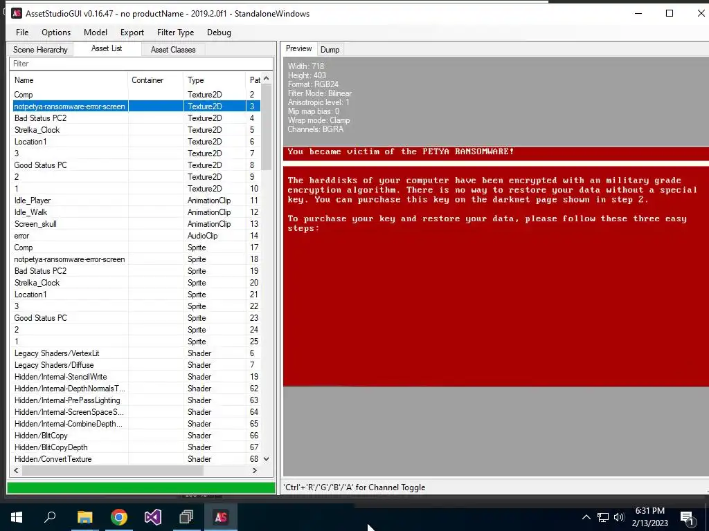Open the Options menu
The height and width of the screenshot is (531, 709).
point(56,32)
